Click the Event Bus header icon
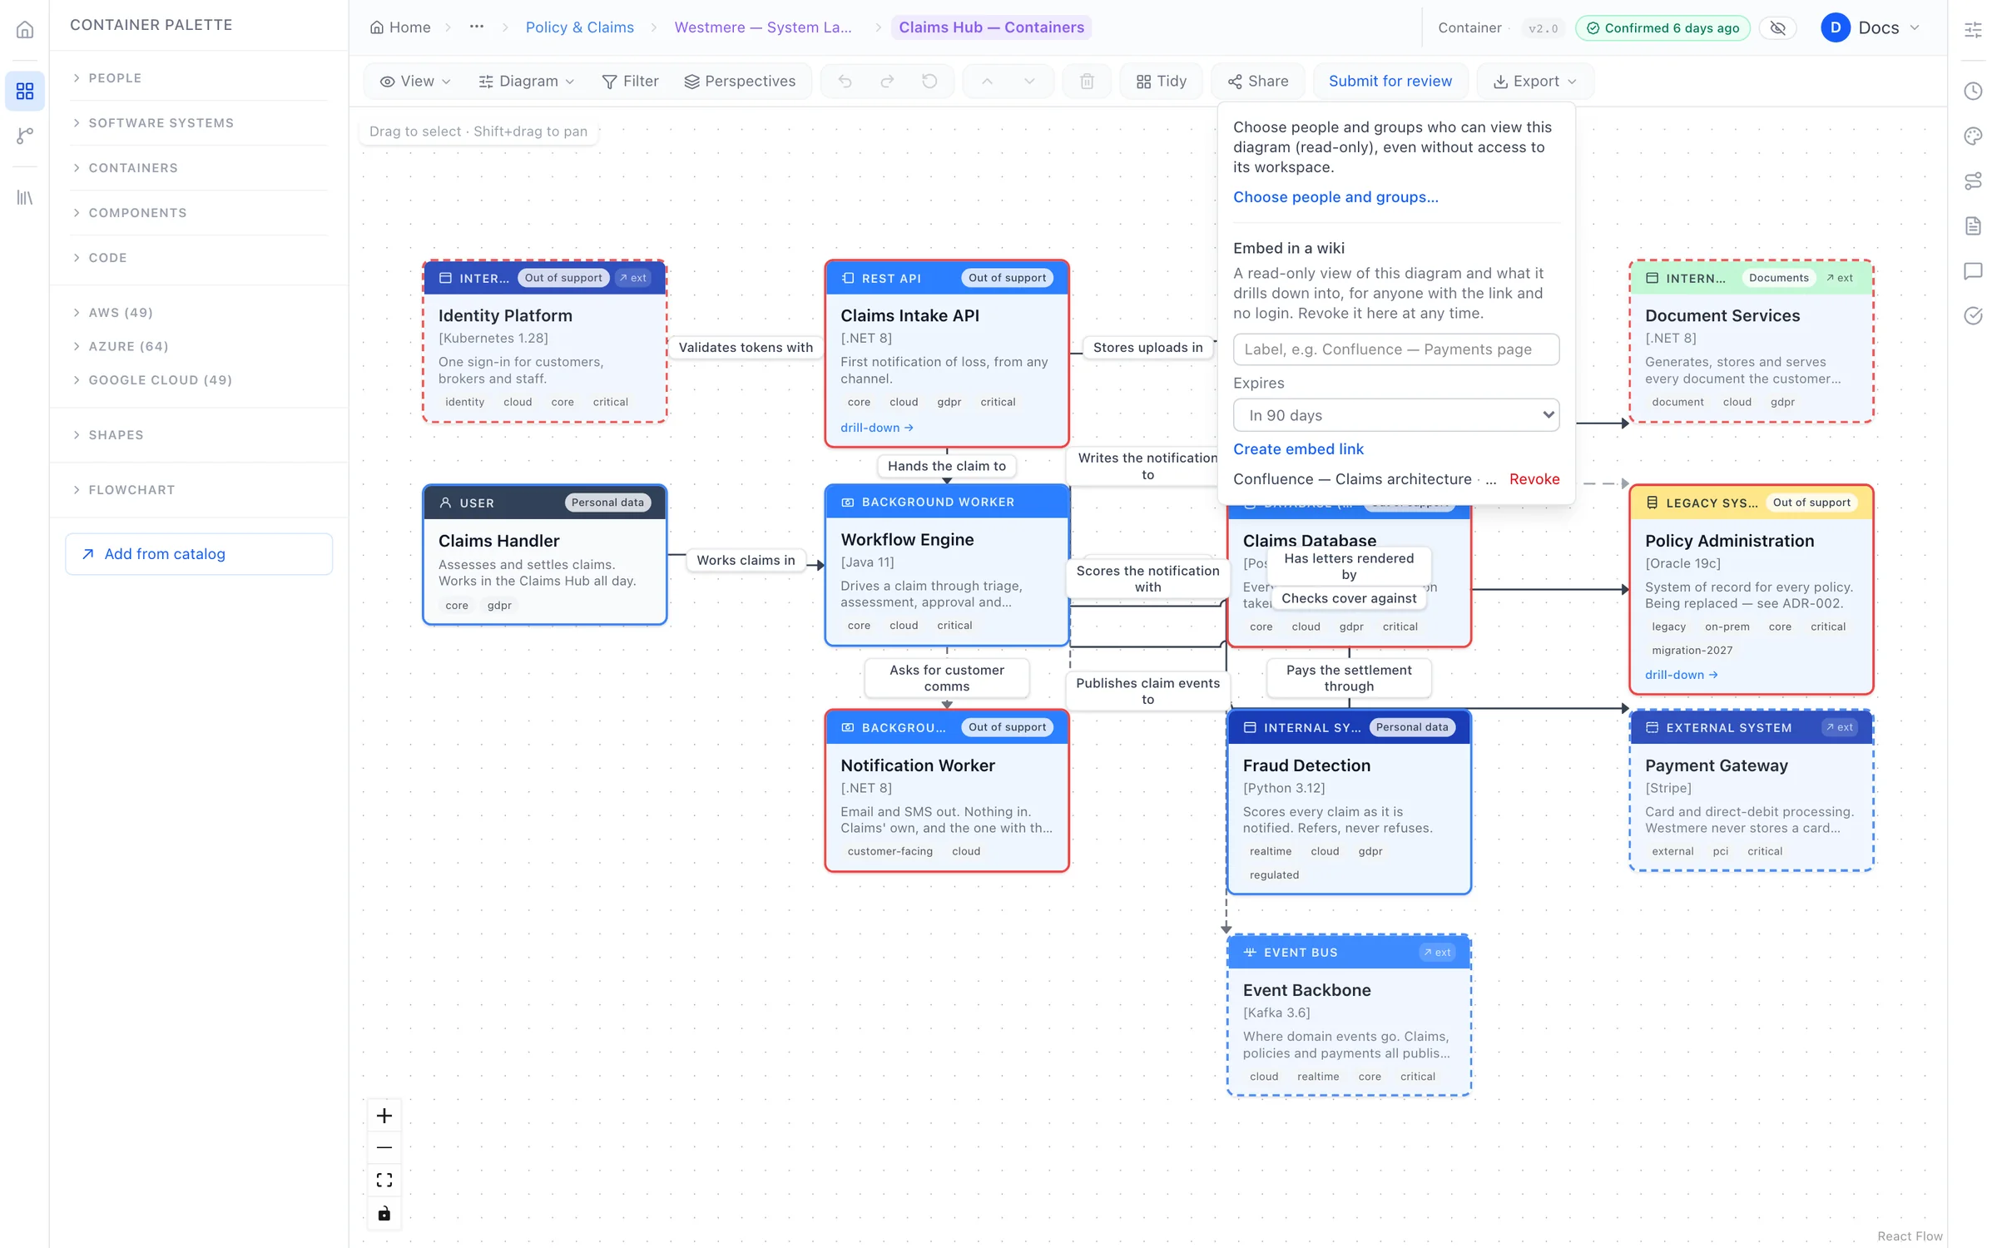 click(1250, 952)
